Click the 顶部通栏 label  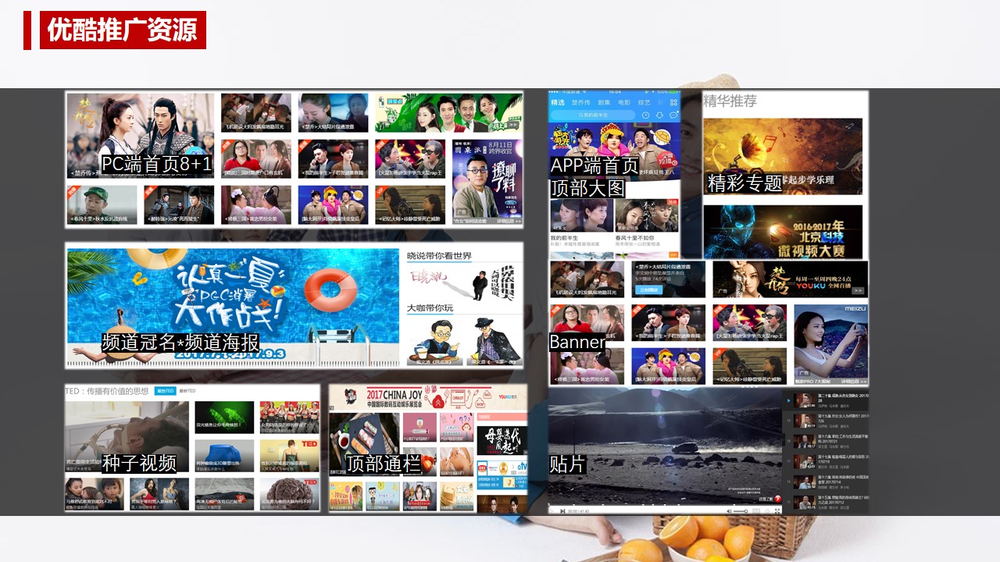coord(384,464)
